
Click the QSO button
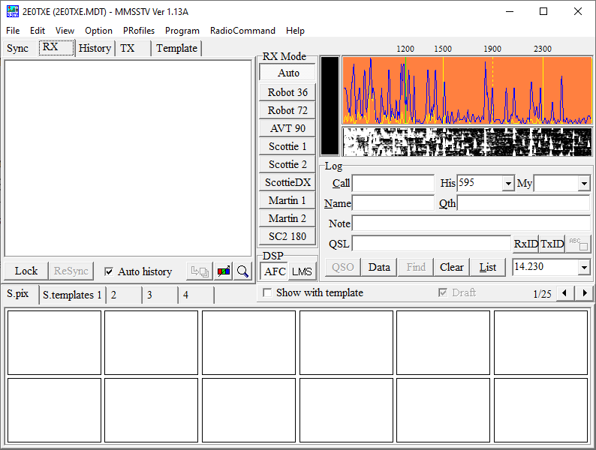point(342,267)
